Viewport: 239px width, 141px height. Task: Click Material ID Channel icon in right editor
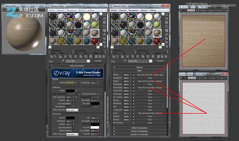pyautogui.click(x=148, y=56)
